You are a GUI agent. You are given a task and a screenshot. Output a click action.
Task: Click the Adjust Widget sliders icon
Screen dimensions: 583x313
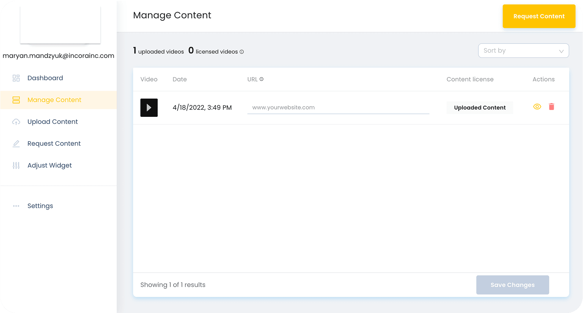tap(16, 166)
